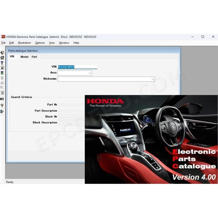The image size is (218, 218).
Task: Click the greyed-out diagonal tool icon
Action: point(2,88)
